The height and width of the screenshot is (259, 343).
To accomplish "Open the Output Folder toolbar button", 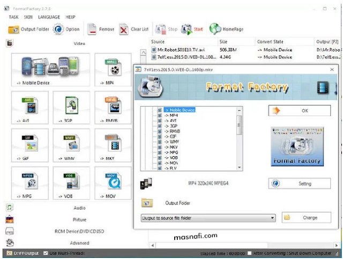I will click(28, 29).
